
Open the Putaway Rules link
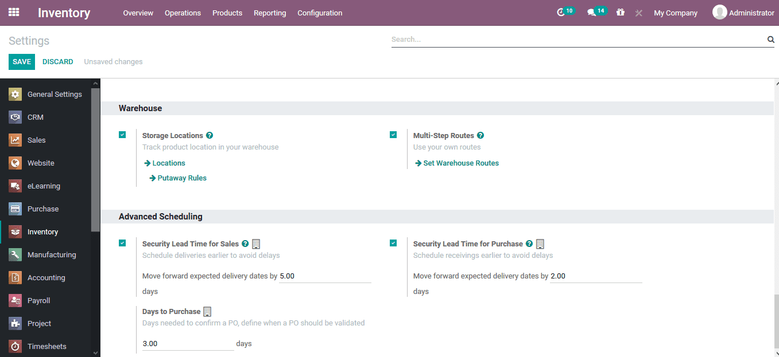181,178
